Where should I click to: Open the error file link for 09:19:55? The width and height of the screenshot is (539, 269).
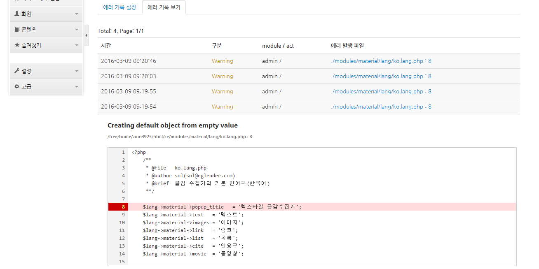(381, 91)
